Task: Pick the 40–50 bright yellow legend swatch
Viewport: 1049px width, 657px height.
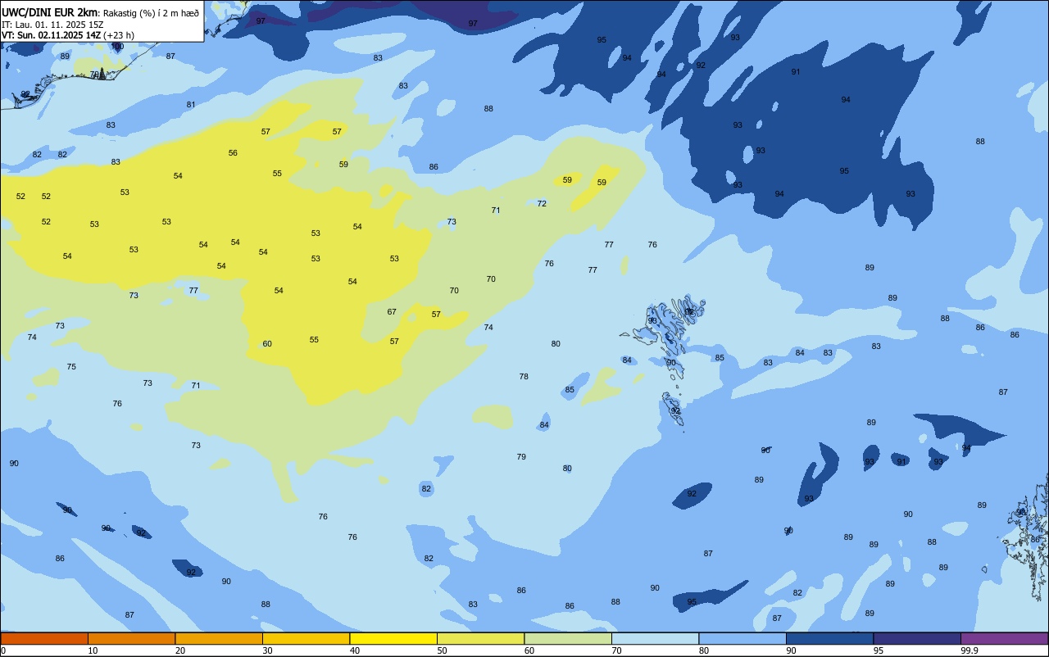Action: click(393, 638)
